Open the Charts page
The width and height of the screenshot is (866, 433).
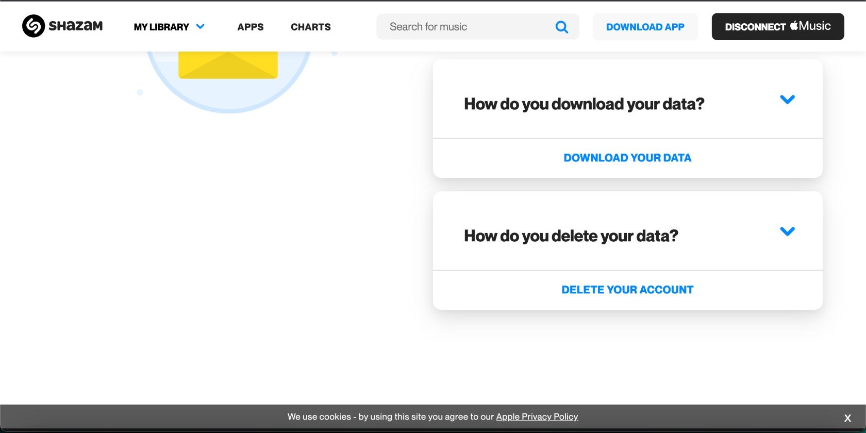pos(311,27)
